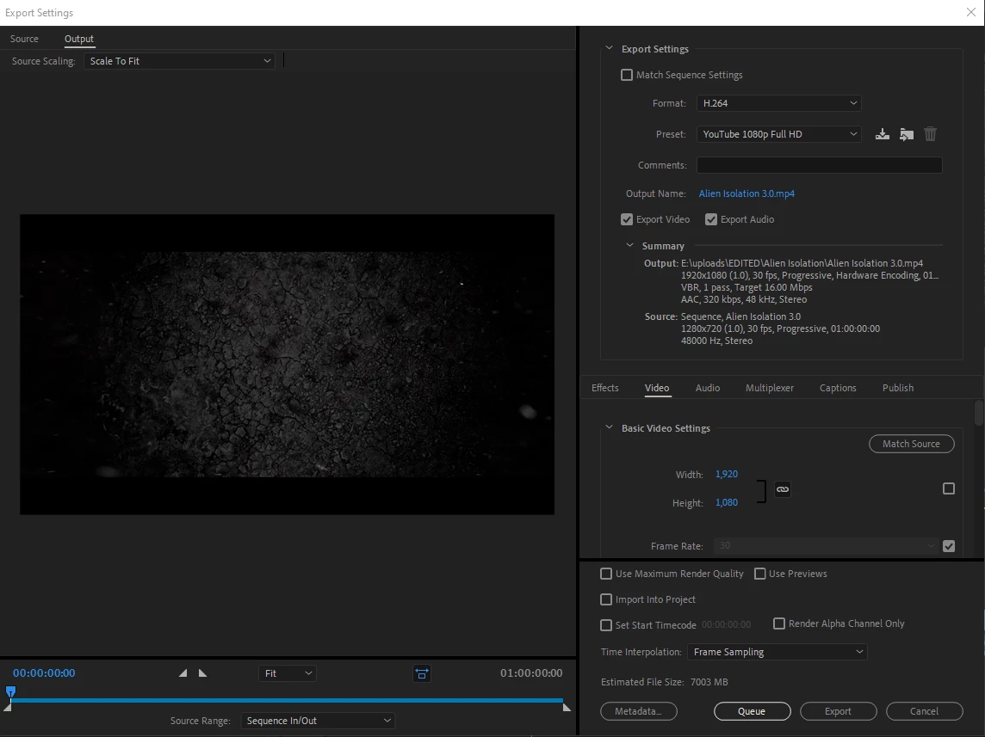Click the Import Preset folder icon

click(x=906, y=134)
